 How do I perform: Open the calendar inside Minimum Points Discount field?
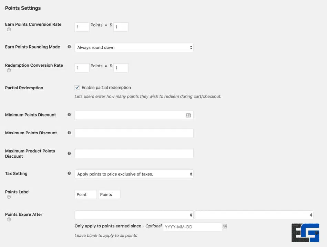[x=188, y=115]
